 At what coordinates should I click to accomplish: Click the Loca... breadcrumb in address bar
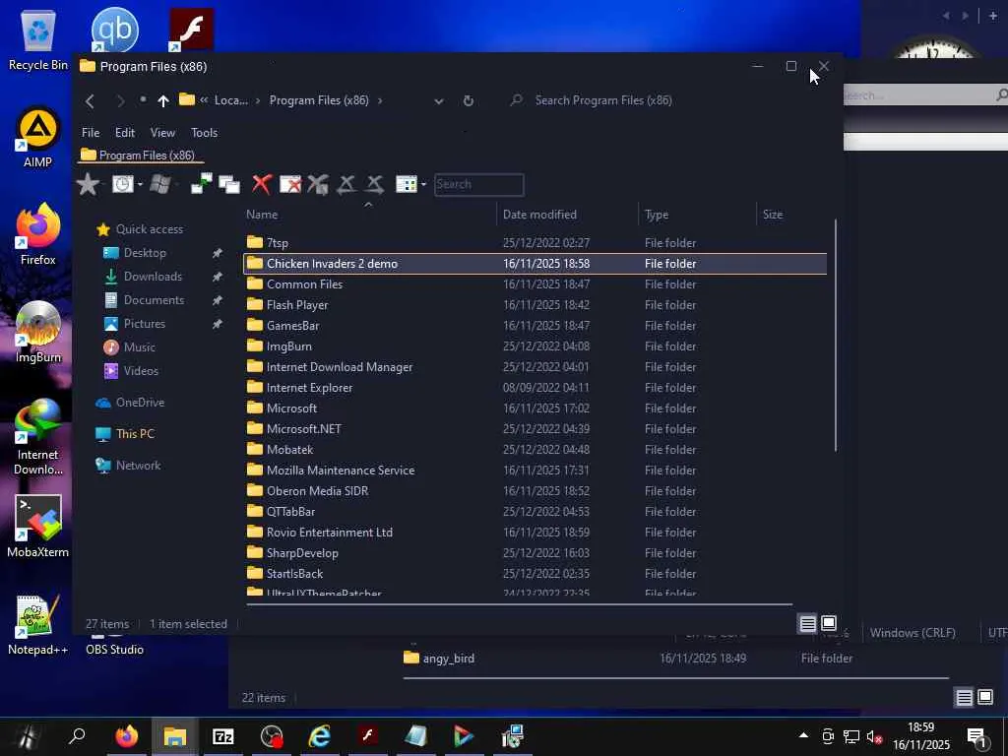230,100
